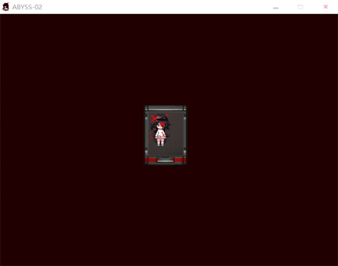This screenshot has width=338, height=266.
Task: Close the ABYSS-02 window with pink X
Action: coord(325,7)
